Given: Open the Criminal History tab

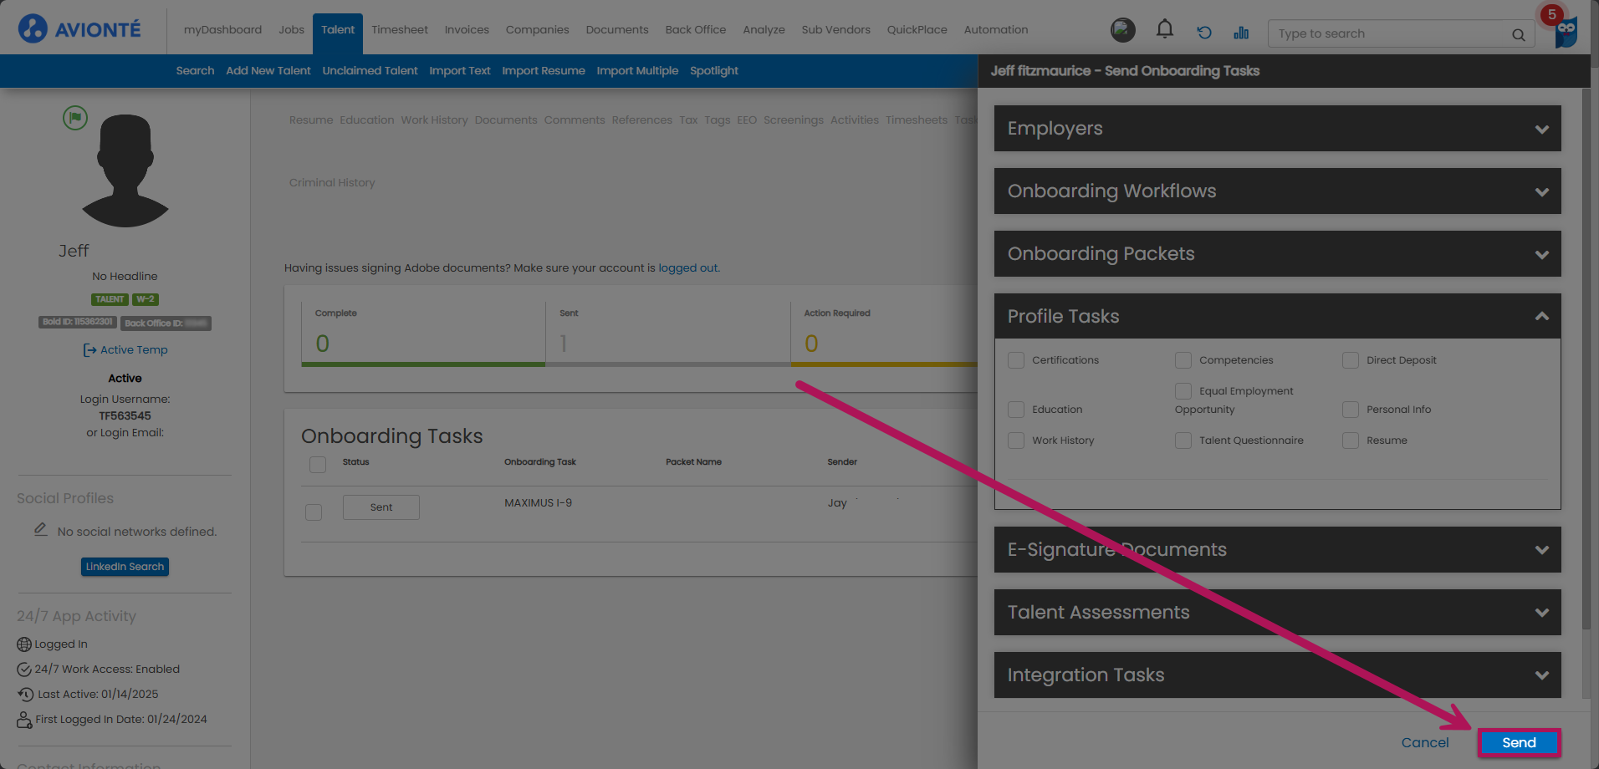Looking at the screenshot, I should click(x=332, y=183).
